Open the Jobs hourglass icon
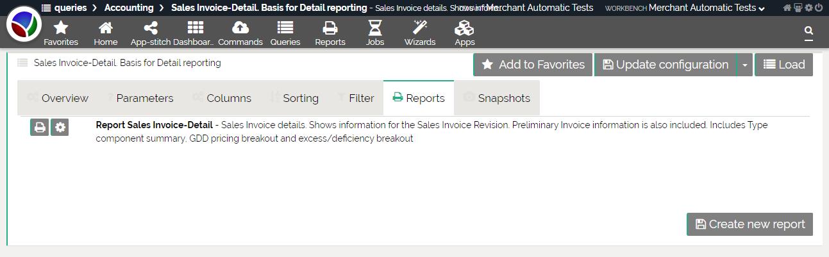 pyautogui.click(x=375, y=33)
